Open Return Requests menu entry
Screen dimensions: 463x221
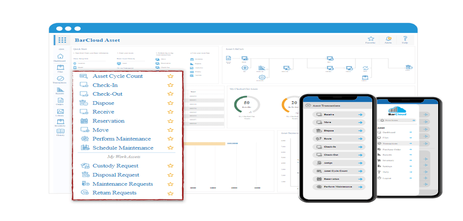click(x=115, y=193)
